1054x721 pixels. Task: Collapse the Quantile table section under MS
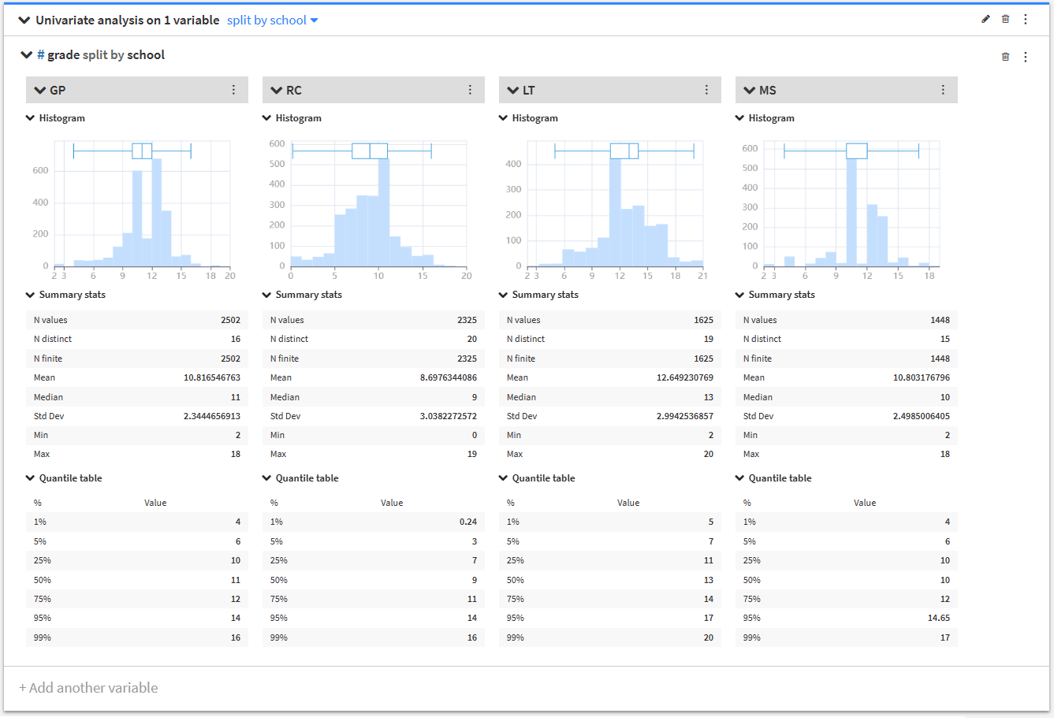pos(739,478)
